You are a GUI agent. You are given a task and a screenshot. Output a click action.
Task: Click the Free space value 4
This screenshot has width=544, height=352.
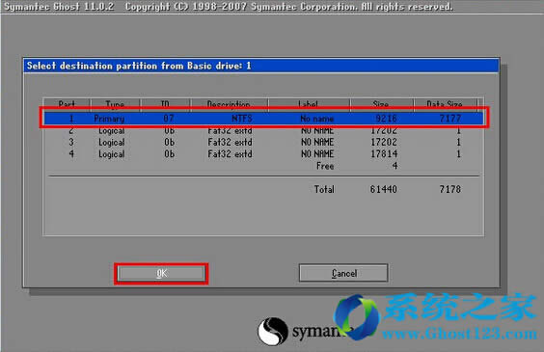pos(394,166)
